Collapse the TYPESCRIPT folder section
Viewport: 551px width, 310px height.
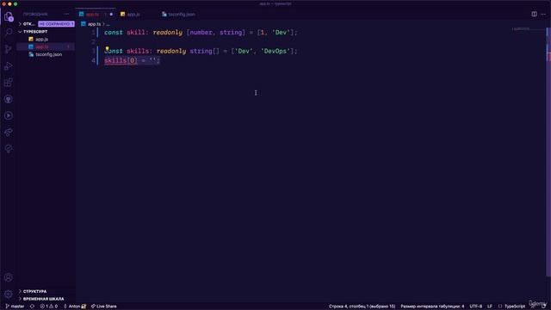[35, 32]
